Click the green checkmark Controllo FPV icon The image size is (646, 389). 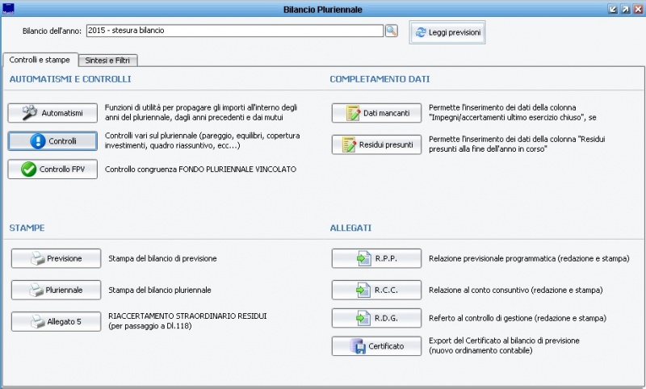[x=29, y=169]
